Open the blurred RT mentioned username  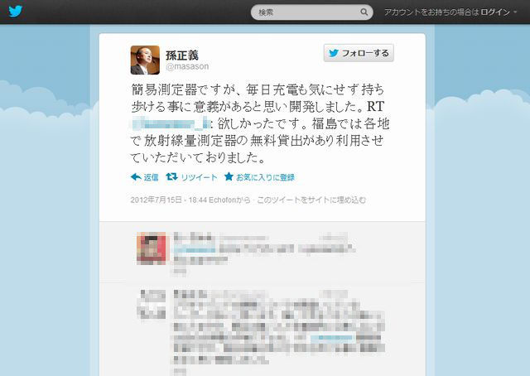coord(171,123)
